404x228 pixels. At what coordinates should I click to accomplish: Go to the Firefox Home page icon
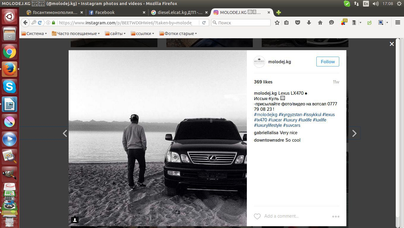point(320,23)
